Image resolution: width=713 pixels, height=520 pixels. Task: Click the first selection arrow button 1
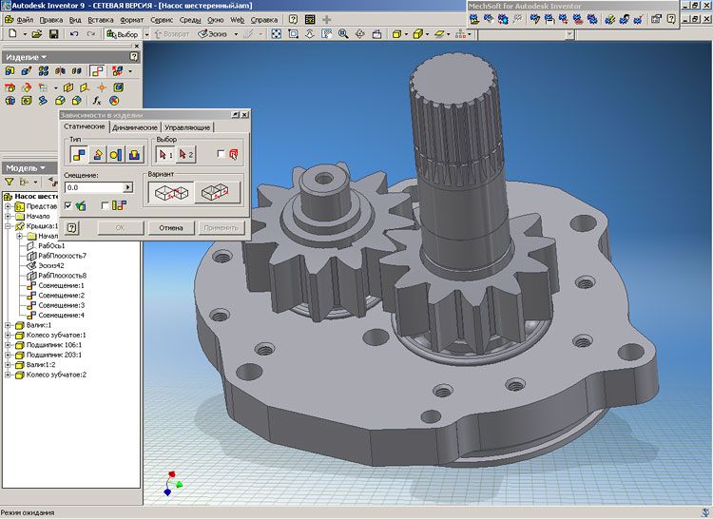[x=165, y=155]
